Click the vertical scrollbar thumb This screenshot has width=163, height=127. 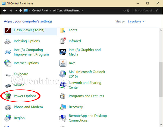[x=161, y=79]
